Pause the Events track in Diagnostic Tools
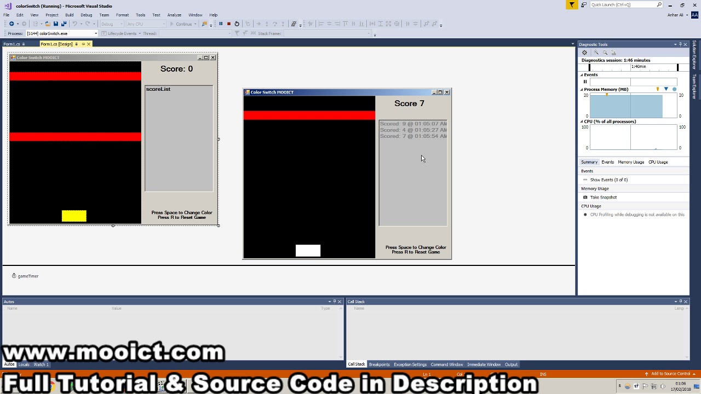701x394 pixels. (585, 82)
